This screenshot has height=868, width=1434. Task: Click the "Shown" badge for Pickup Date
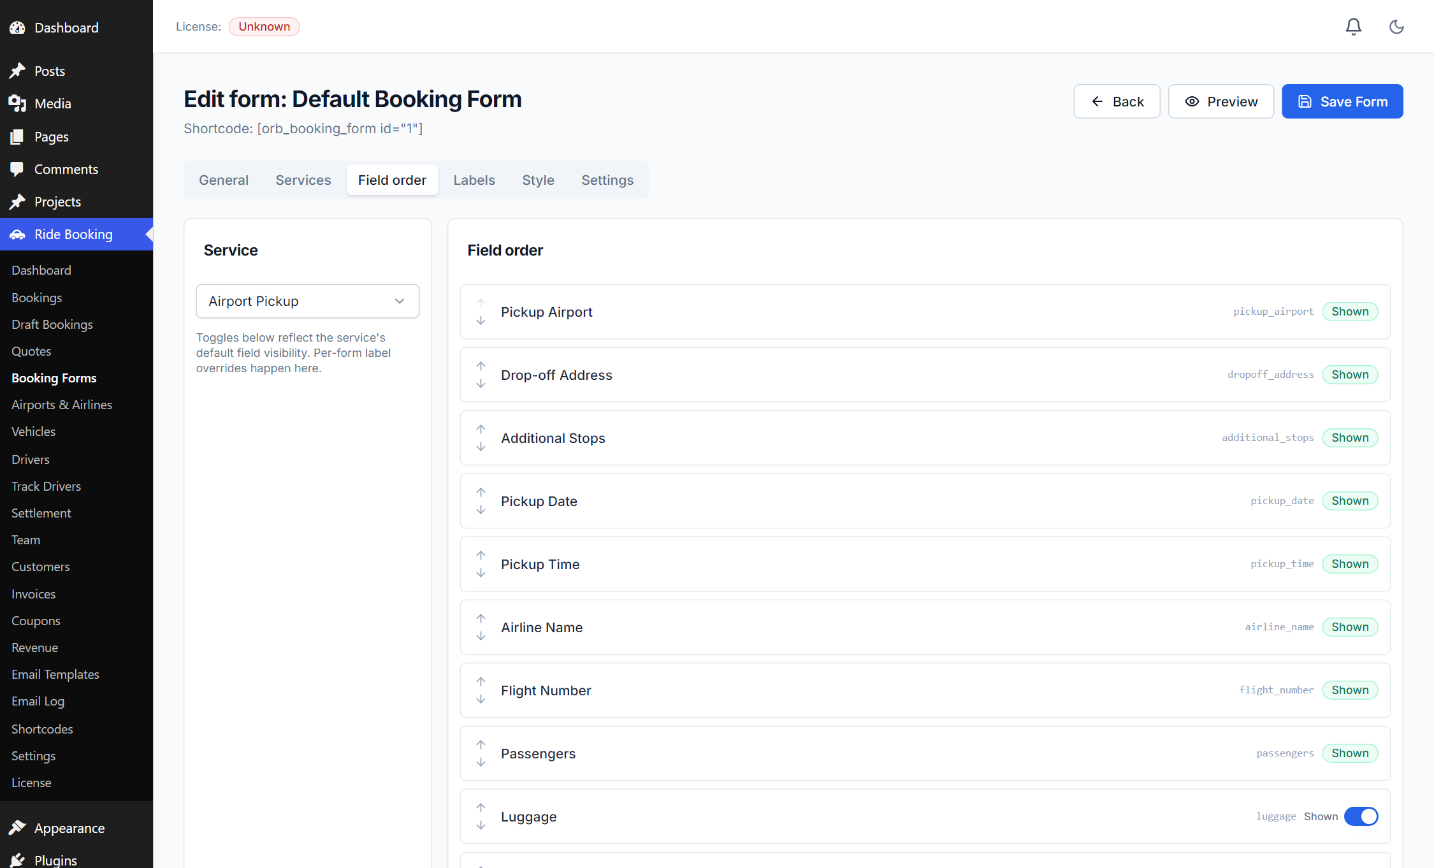pos(1350,501)
